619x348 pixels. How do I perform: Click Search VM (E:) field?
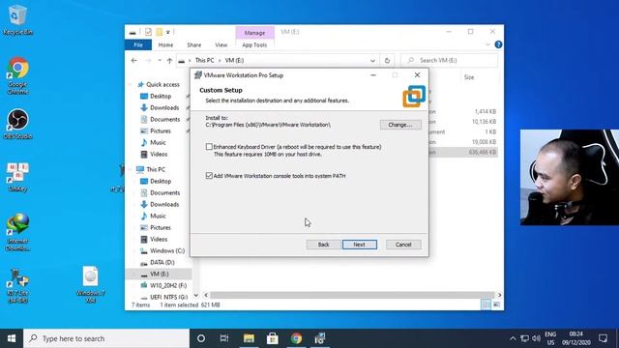pos(449,60)
